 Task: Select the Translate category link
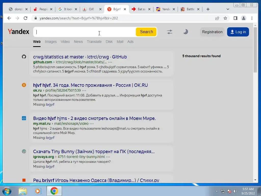point(94,42)
